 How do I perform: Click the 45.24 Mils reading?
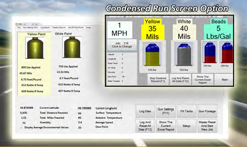pos(63,72)
